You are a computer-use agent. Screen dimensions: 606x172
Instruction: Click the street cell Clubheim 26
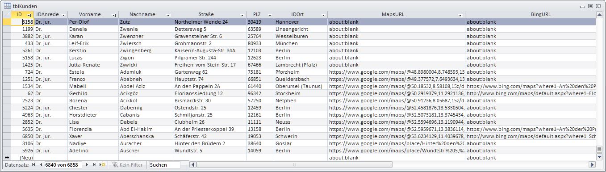click(209, 122)
